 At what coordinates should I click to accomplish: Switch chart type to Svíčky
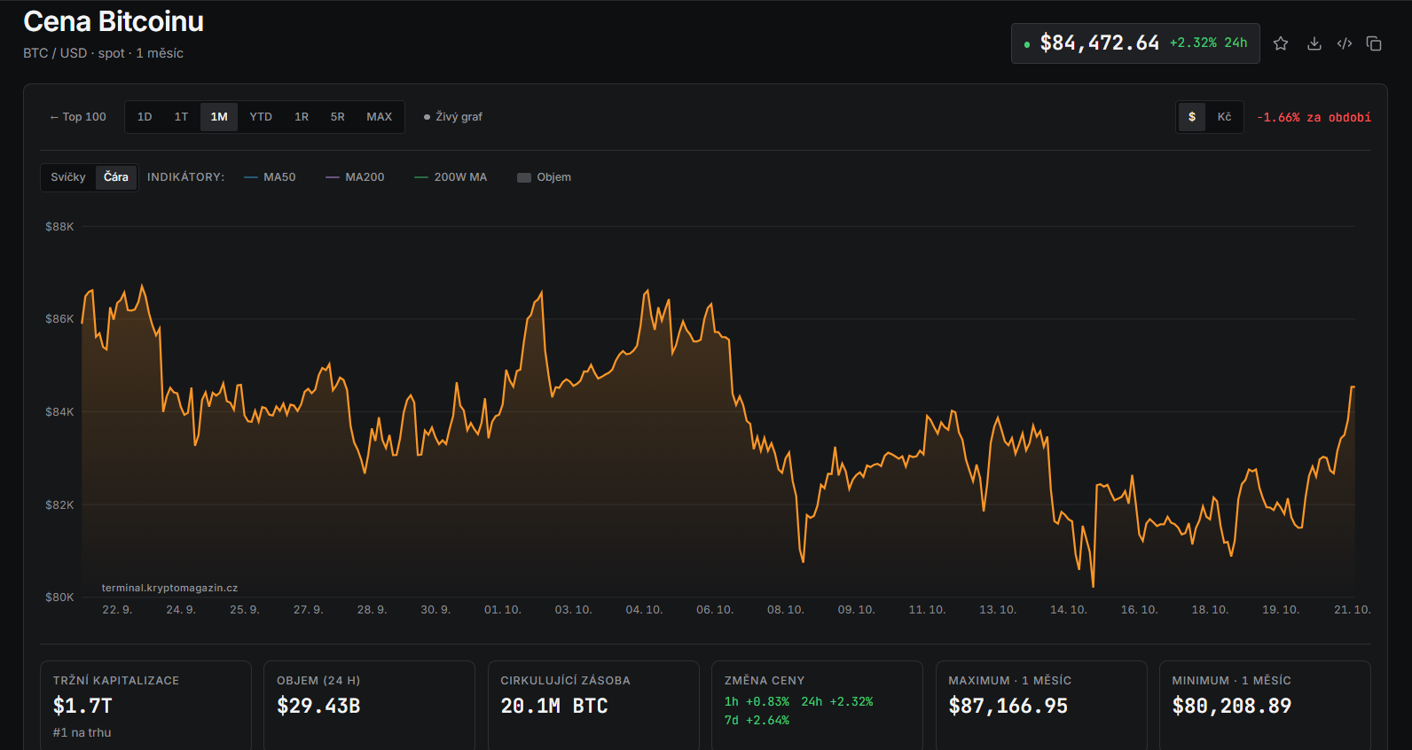68,177
